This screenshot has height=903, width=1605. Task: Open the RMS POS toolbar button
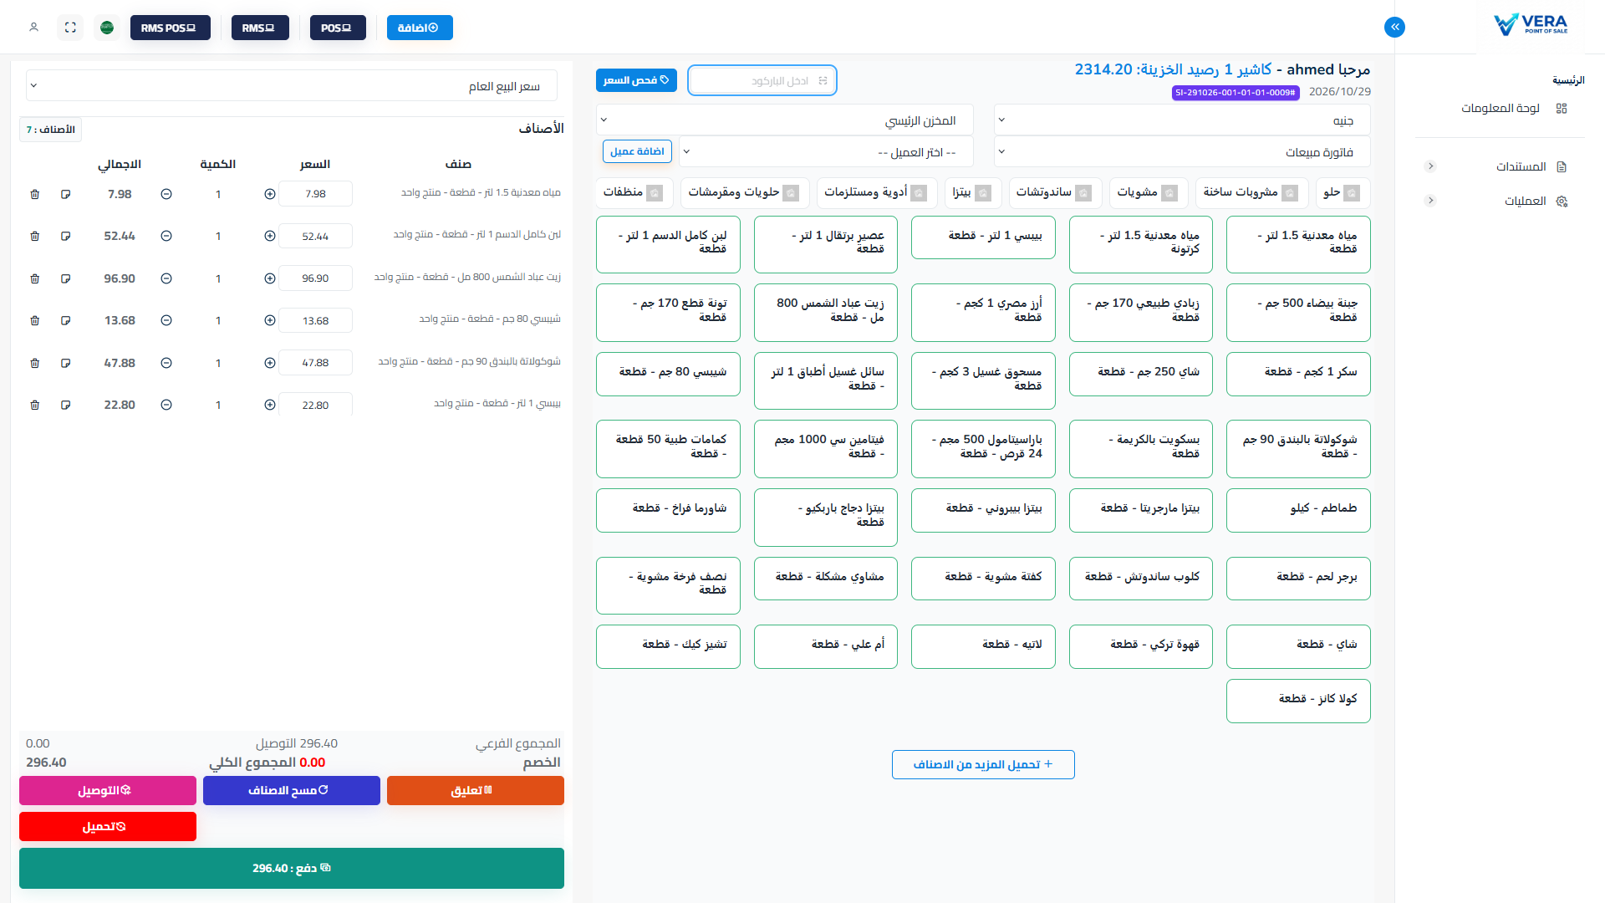[170, 28]
